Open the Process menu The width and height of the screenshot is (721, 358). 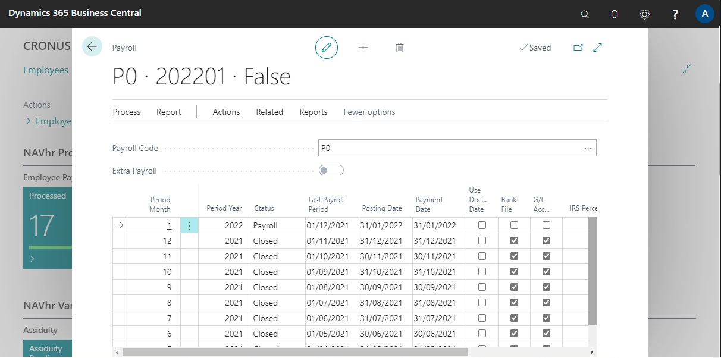coord(127,112)
